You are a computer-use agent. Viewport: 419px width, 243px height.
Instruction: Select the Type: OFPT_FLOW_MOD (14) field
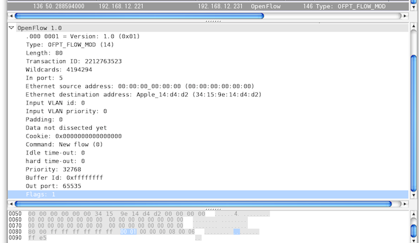tap(70, 45)
